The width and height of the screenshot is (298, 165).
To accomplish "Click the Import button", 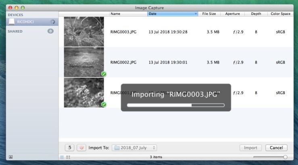I will pyautogui.click(x=250, y=148).
